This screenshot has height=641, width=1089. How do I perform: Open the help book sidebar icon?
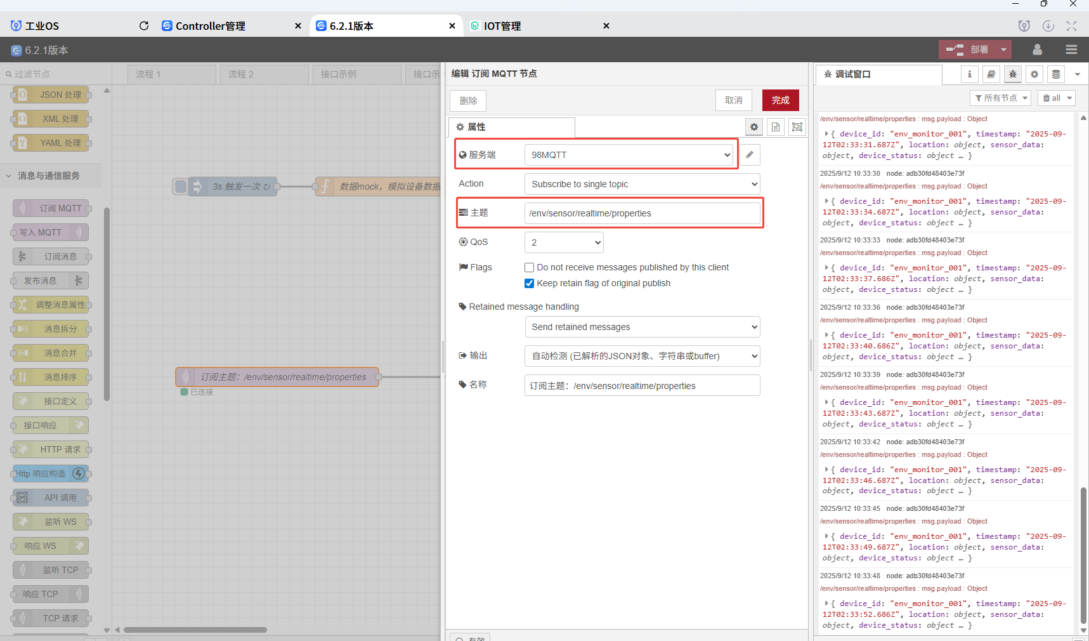pos(991,74)
